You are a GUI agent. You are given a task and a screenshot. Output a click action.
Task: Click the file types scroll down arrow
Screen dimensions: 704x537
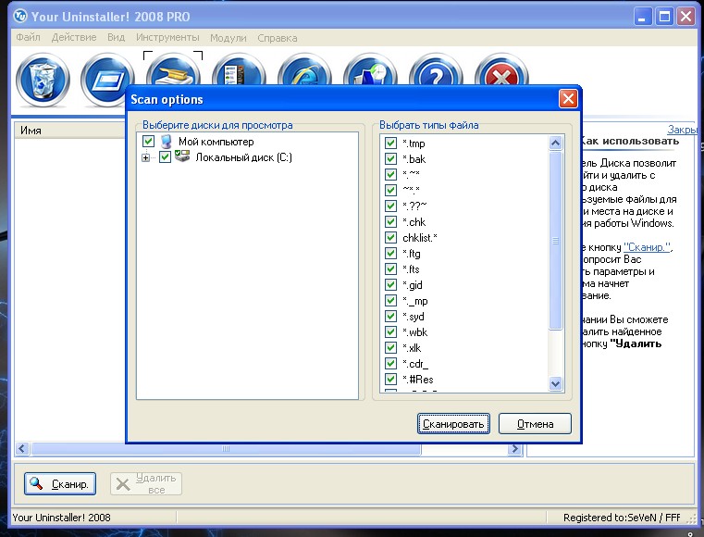[x=555, y=383]
